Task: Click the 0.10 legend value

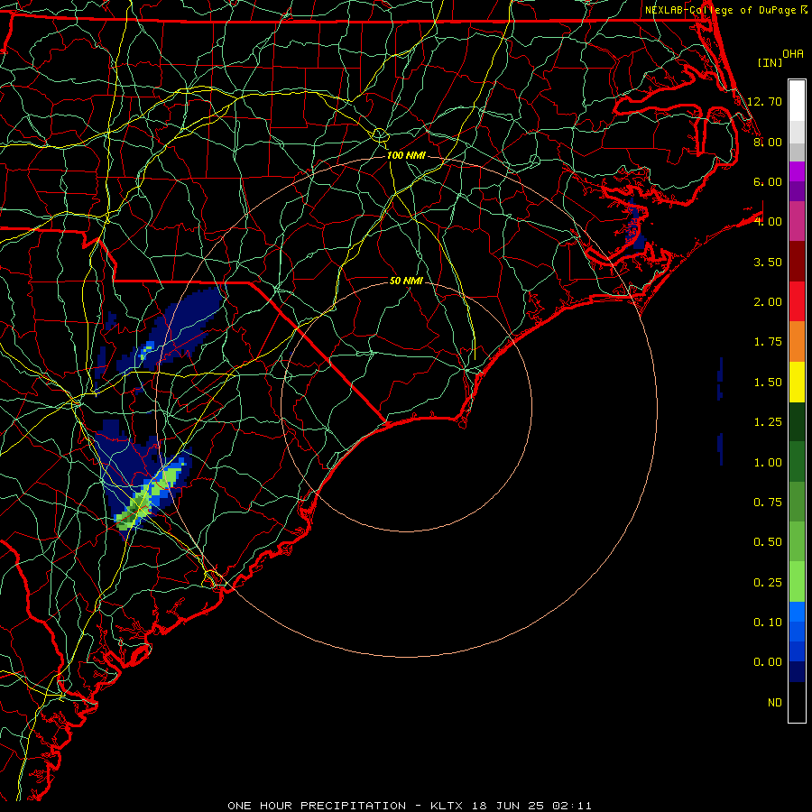Action: (768, 623)
